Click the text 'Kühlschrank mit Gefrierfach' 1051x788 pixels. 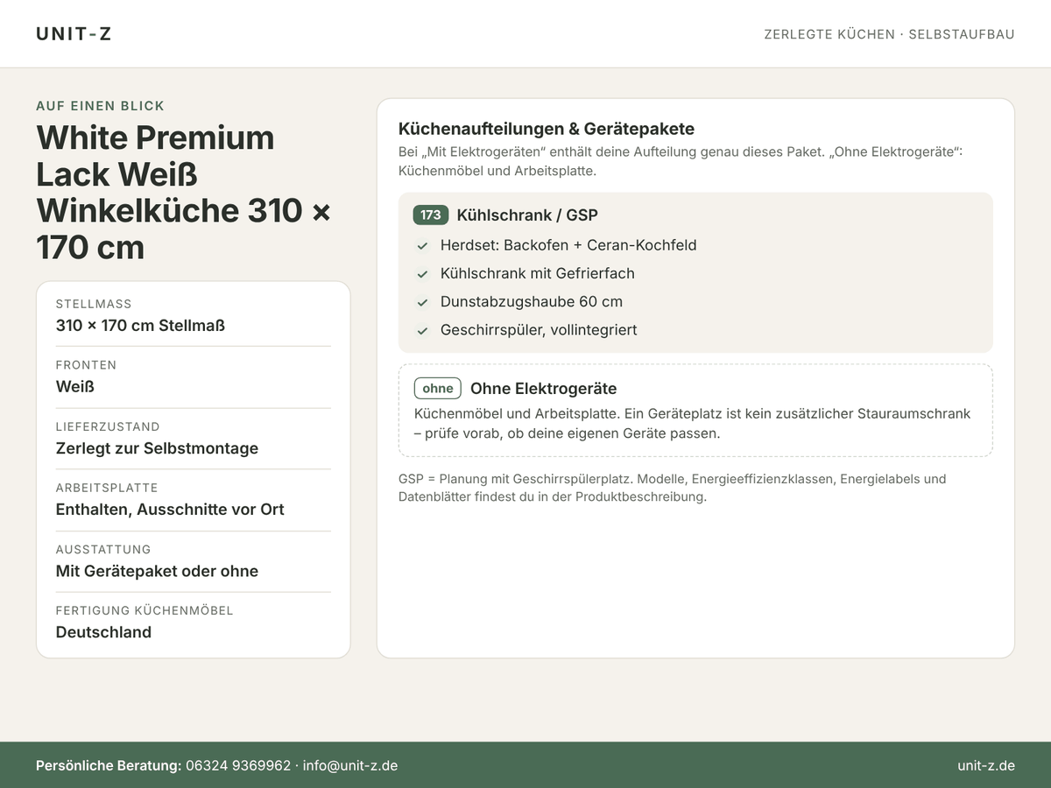point(538,273)
